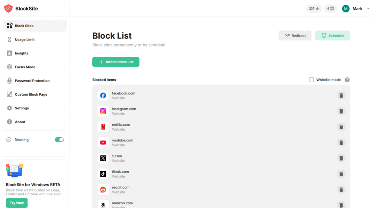This screenshot has height=208, width=372.
Task: Open the gift rewards icon badge
Action: click(330, 9)
